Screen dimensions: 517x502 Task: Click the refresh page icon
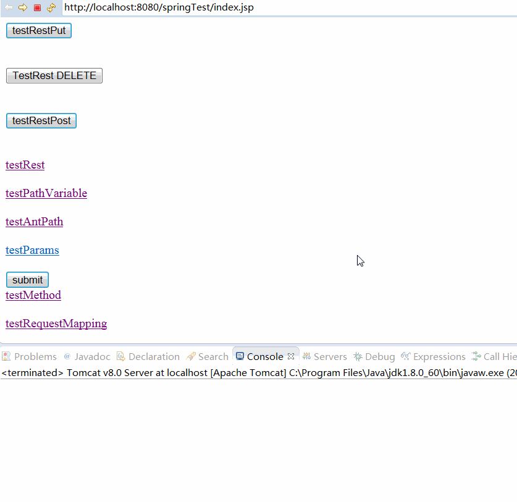click(51, 7)
